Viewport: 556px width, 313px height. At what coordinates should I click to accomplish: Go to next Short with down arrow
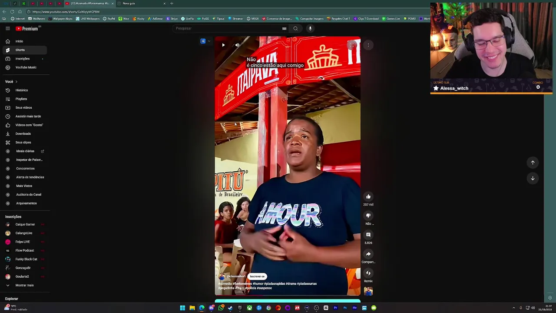tap(533, 178)
